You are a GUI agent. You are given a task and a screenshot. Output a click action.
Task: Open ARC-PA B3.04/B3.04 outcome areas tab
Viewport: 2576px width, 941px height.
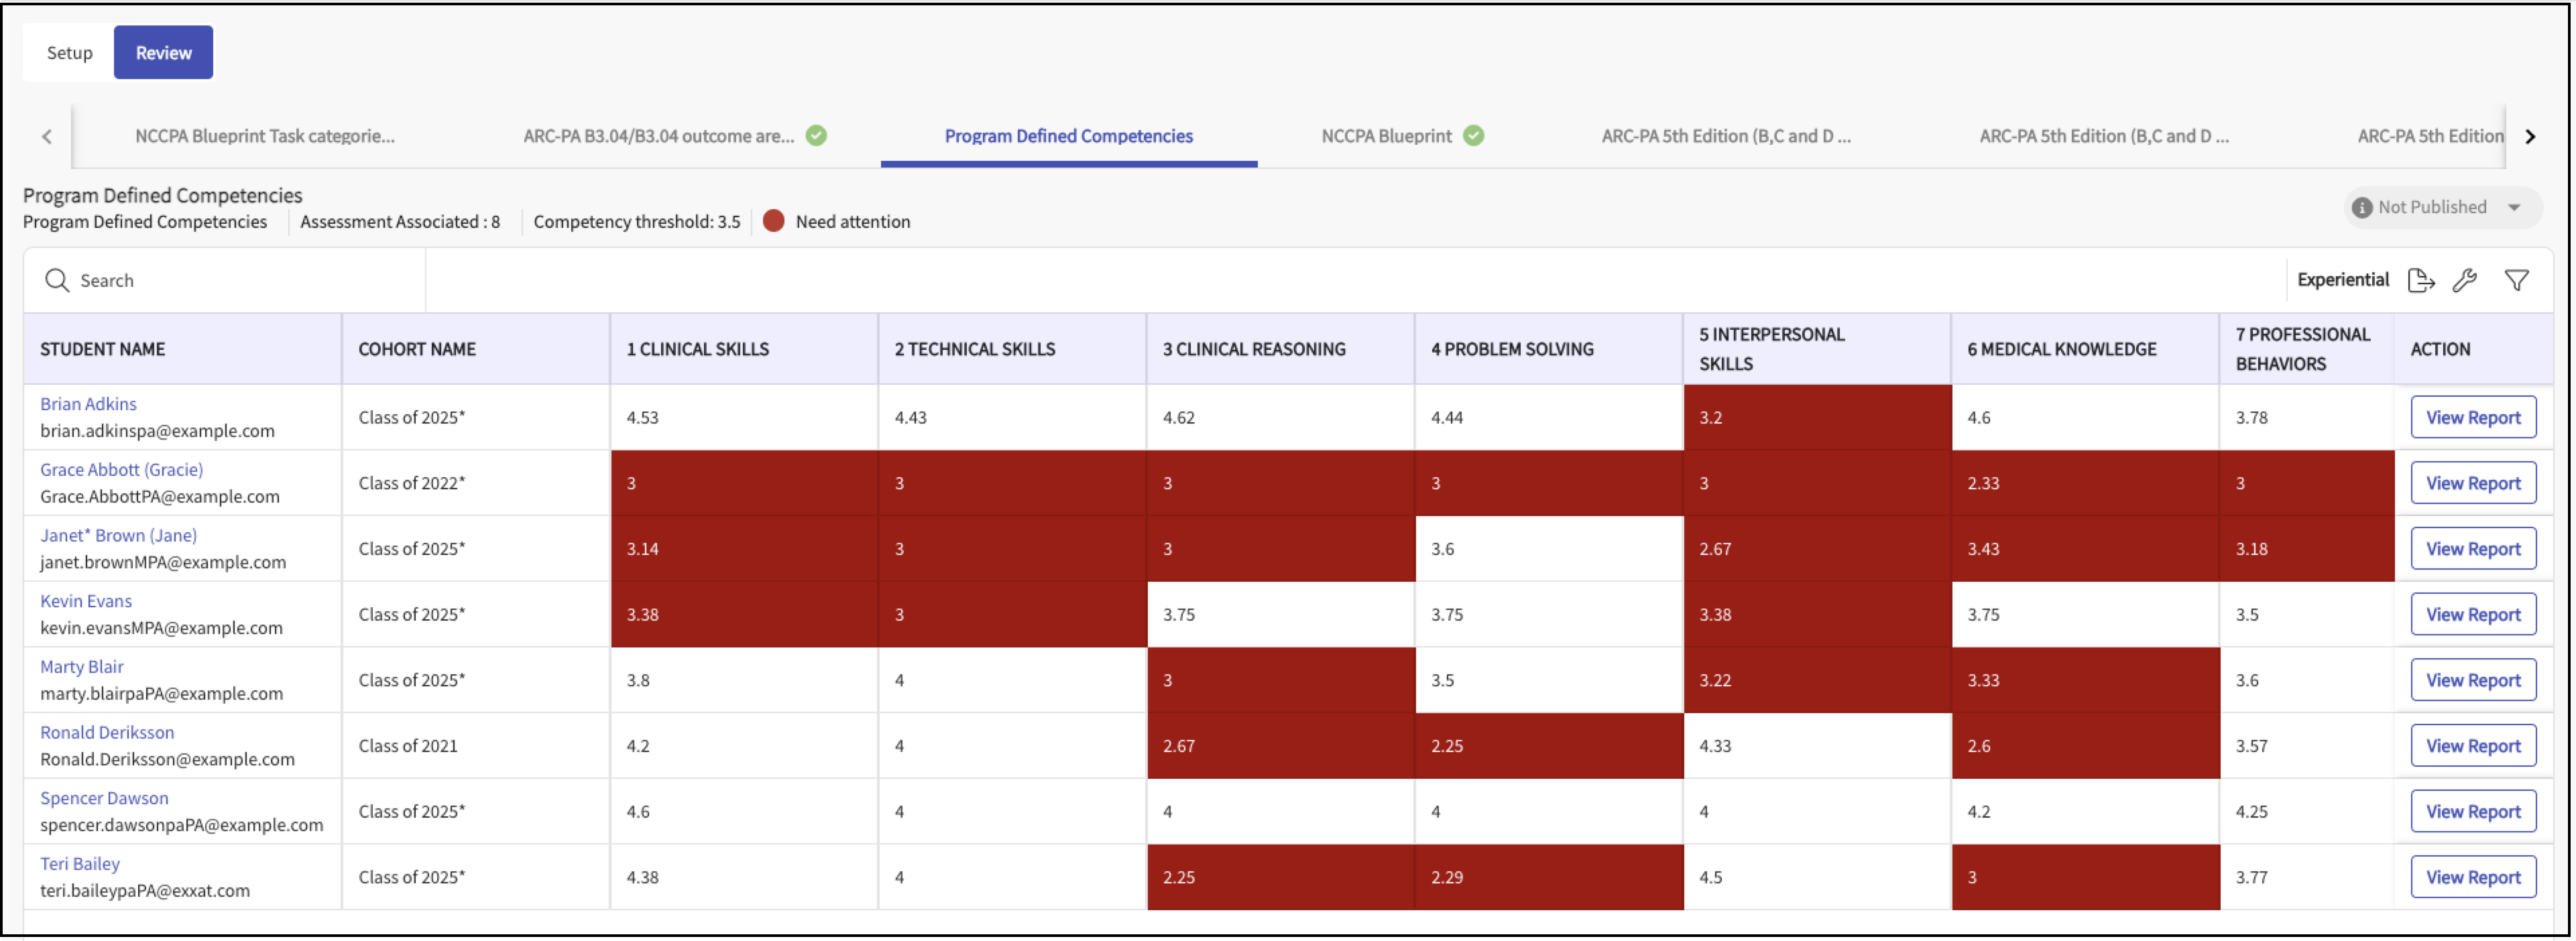658,136
